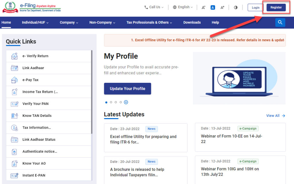Open the Know TAN Details quick link

coord(49,116)
